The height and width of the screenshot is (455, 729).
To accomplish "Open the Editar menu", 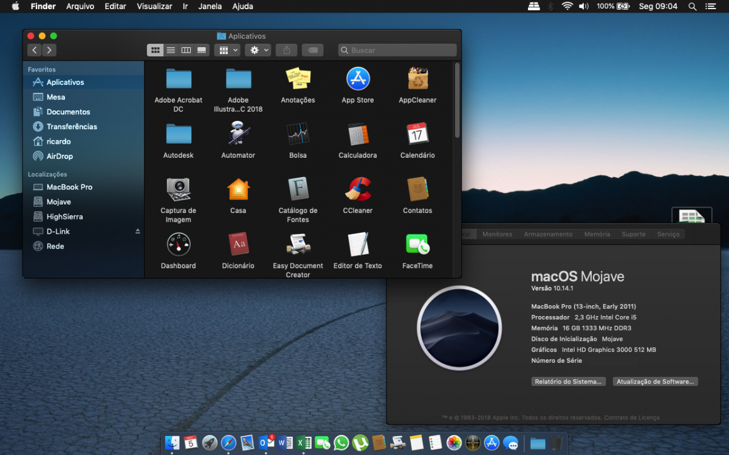I will coord(115,6).
